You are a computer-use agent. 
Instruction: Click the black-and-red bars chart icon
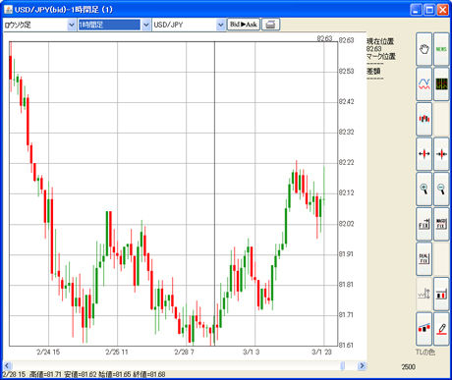[x=441, y=294]
